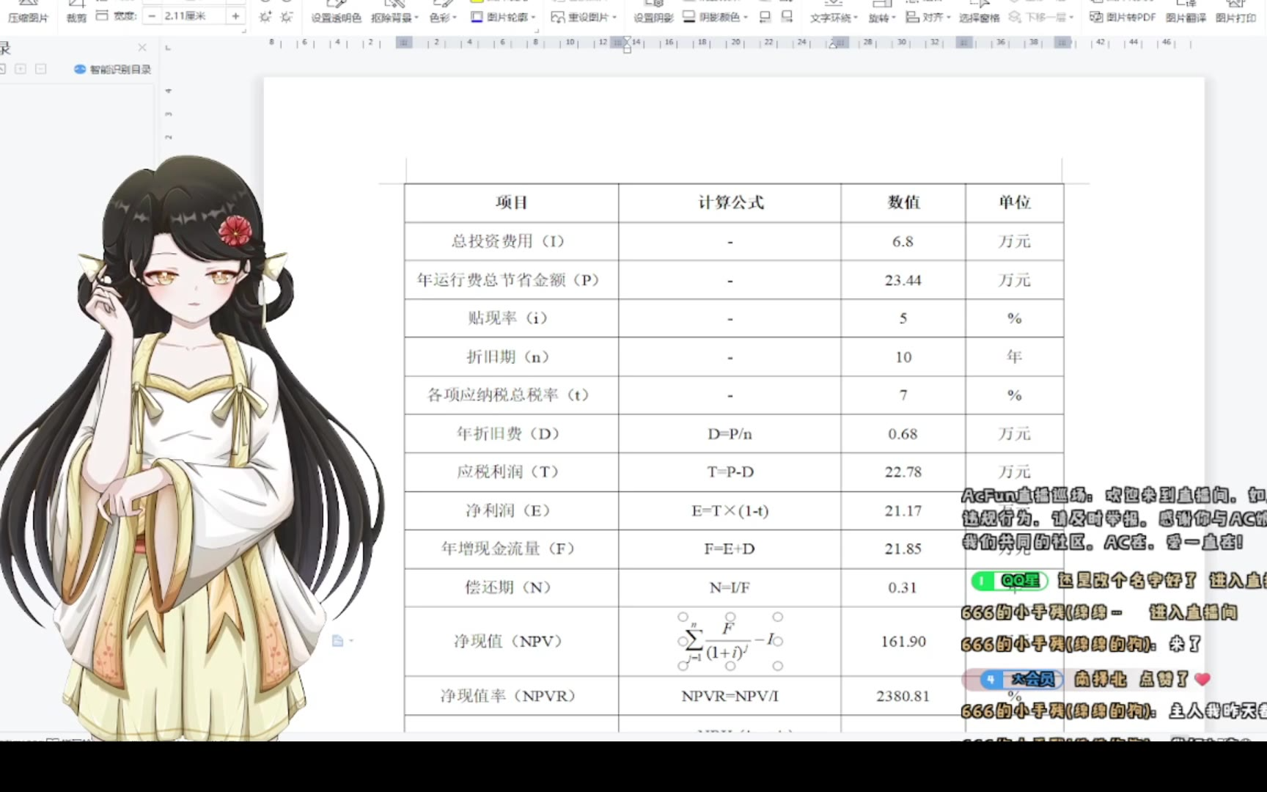Click the first line indent ruler marker
This screenshot has width=1267, height=792.
pyautogui.click(x=627, y=40)
